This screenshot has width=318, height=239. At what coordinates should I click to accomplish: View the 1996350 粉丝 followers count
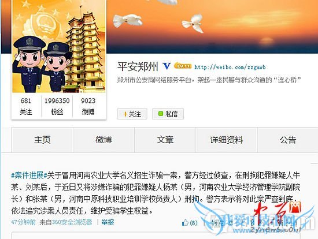click(x=57, y=106)
